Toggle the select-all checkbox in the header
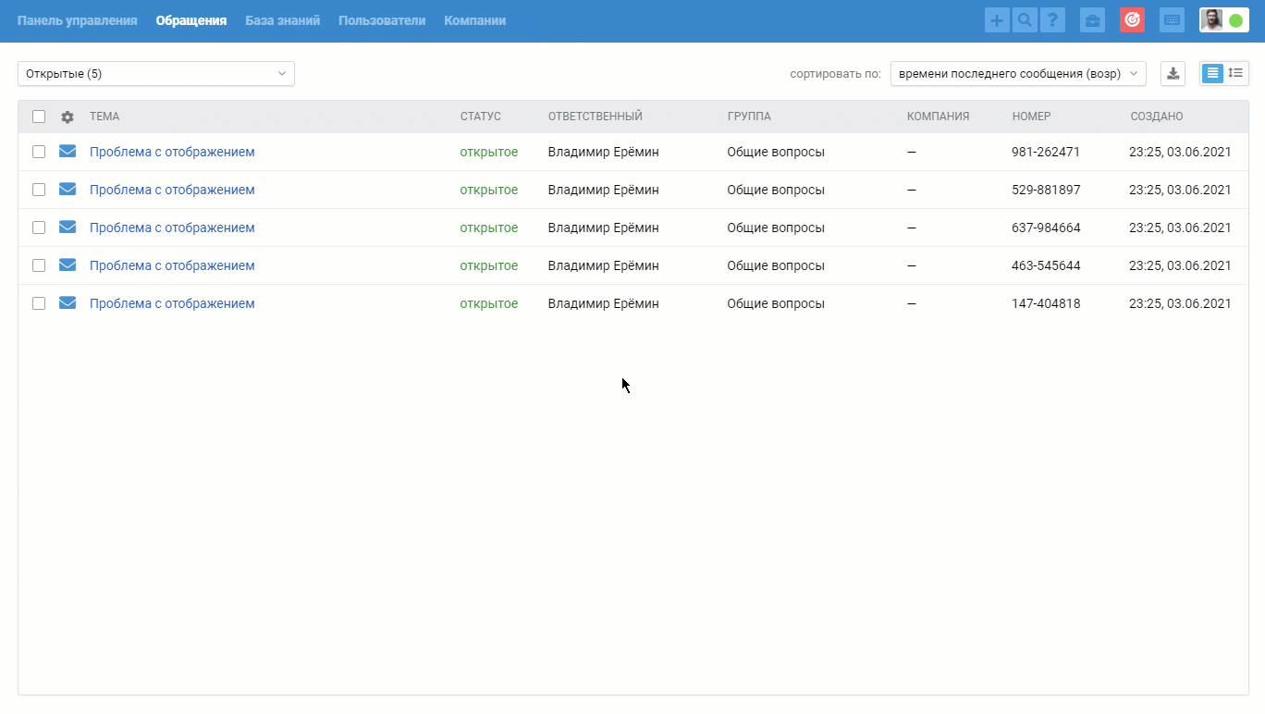 coord(39,117)
